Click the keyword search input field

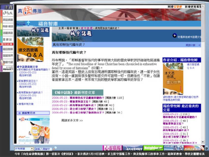pos(43,149)
